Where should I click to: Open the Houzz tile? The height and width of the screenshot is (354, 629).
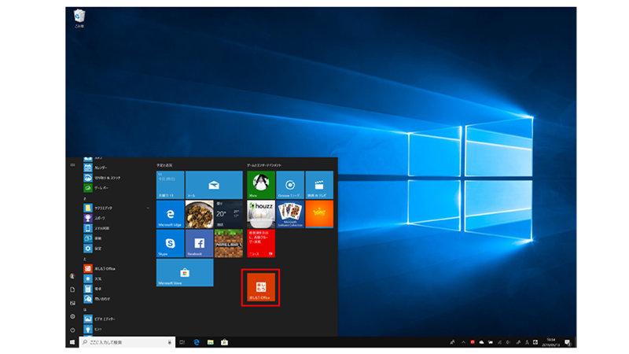261,214
